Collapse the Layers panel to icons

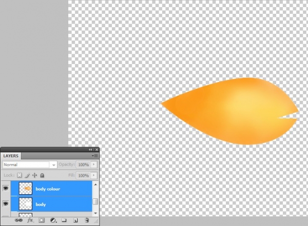pos(90,150)
